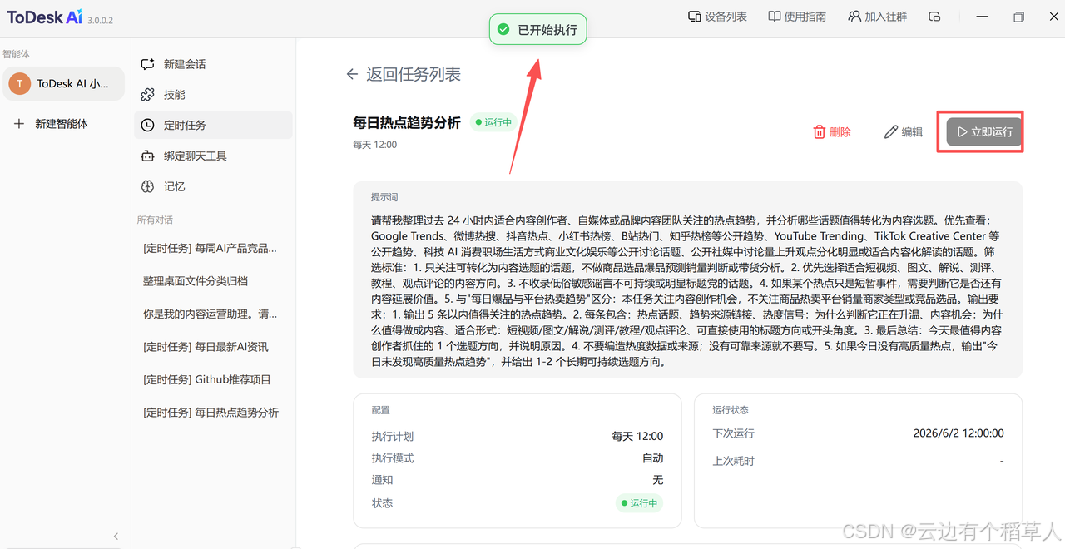Click the pencil edit icon

[x=891, y=131]
